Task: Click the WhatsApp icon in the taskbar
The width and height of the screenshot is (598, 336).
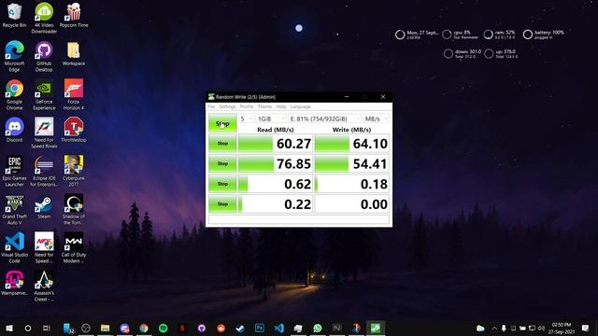Action: [x=318, y=328]
